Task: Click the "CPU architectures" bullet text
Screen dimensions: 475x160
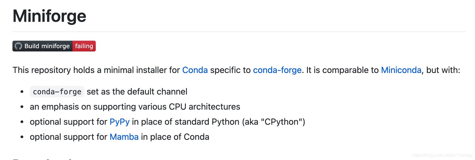Action: point(204,107)
